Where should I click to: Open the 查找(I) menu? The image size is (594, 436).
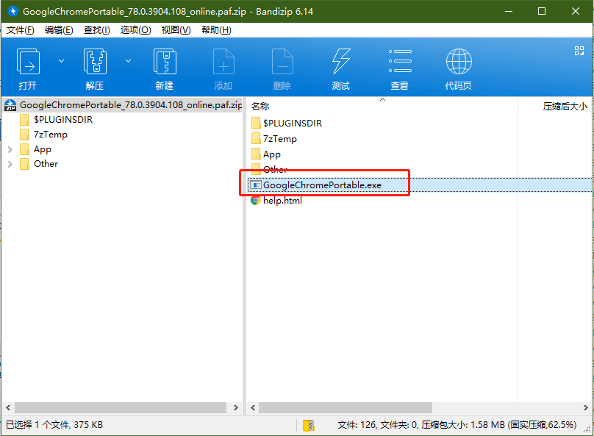click(96, 30)
